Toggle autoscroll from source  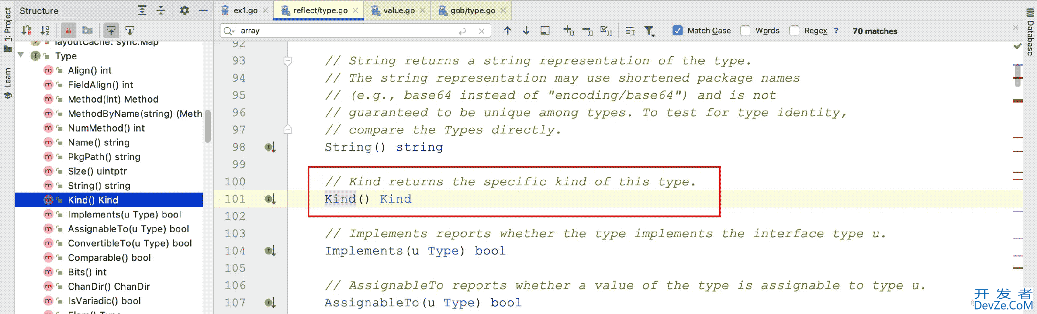[x=130, y=30]
